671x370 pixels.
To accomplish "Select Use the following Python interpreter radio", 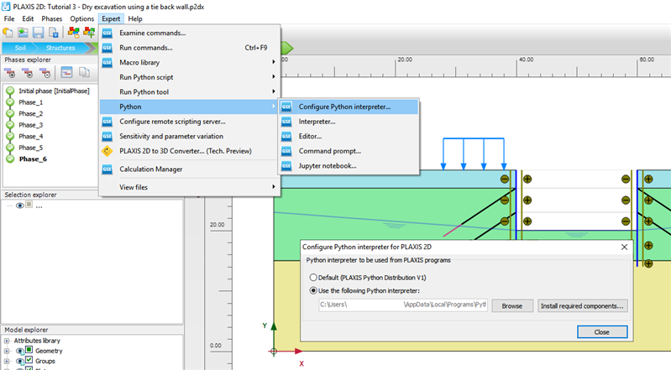I will pyautogui.click(x=314, y=290).
